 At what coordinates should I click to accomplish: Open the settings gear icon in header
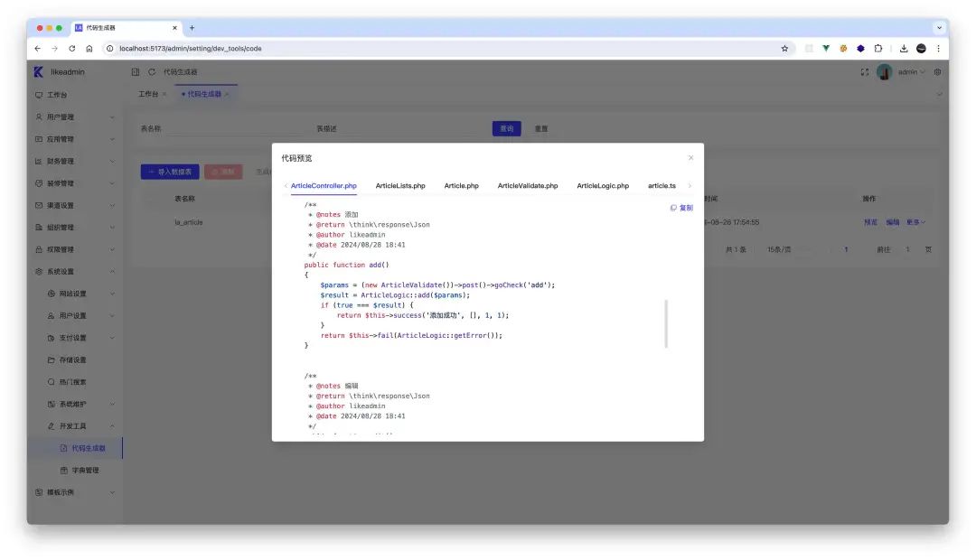[937, 72]
